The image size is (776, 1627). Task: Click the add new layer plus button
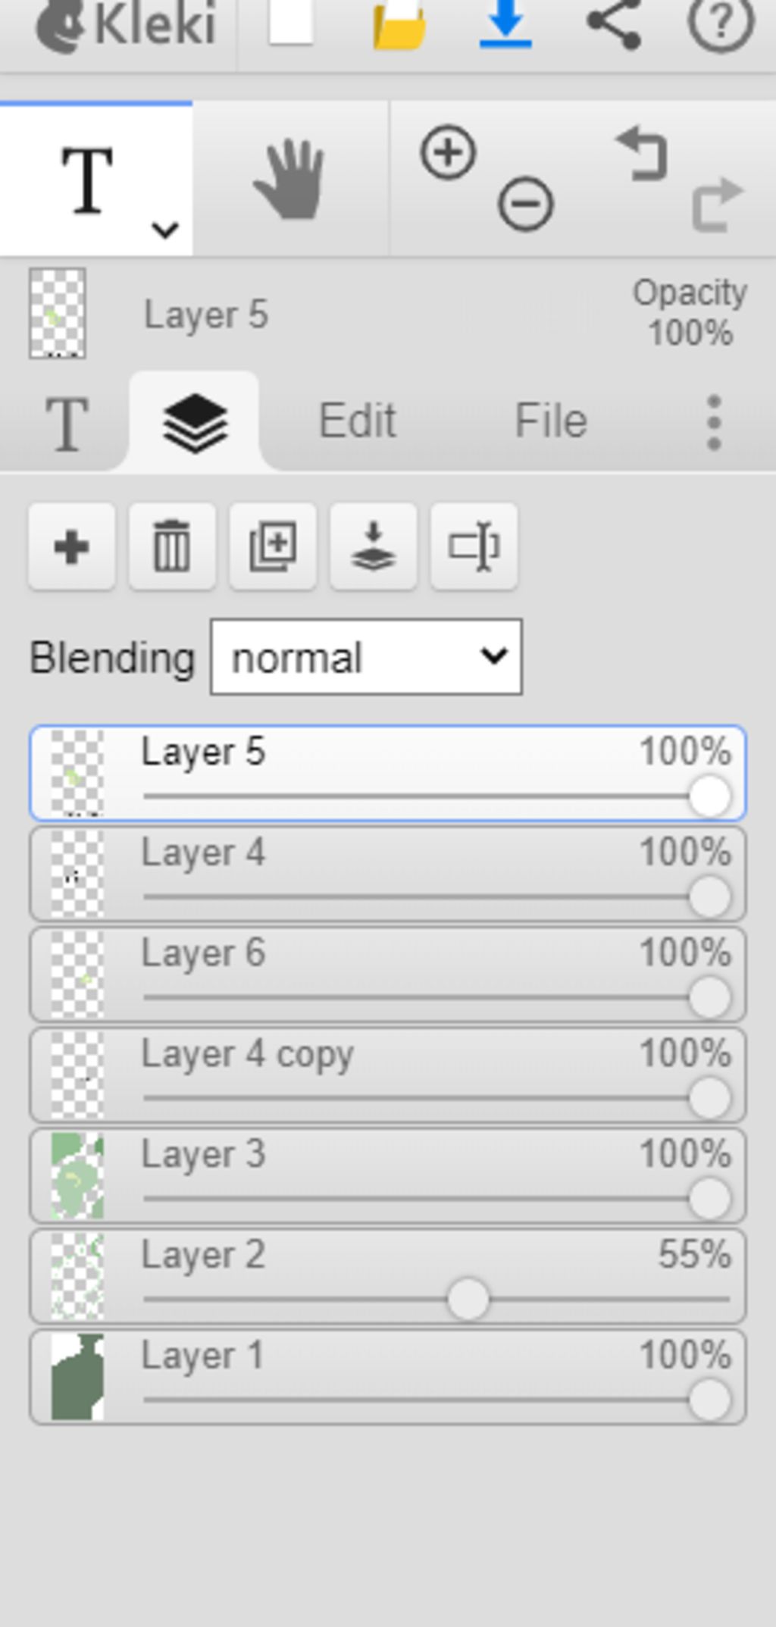click(x=72, y=546)
